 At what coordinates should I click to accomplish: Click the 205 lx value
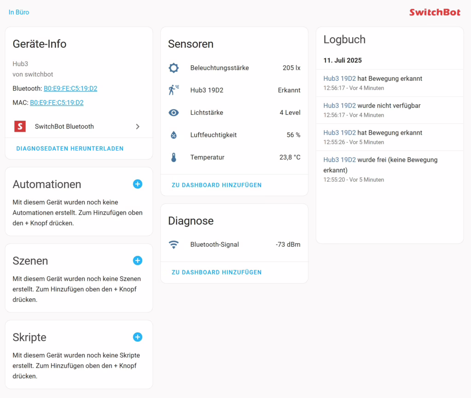[291, 68]
